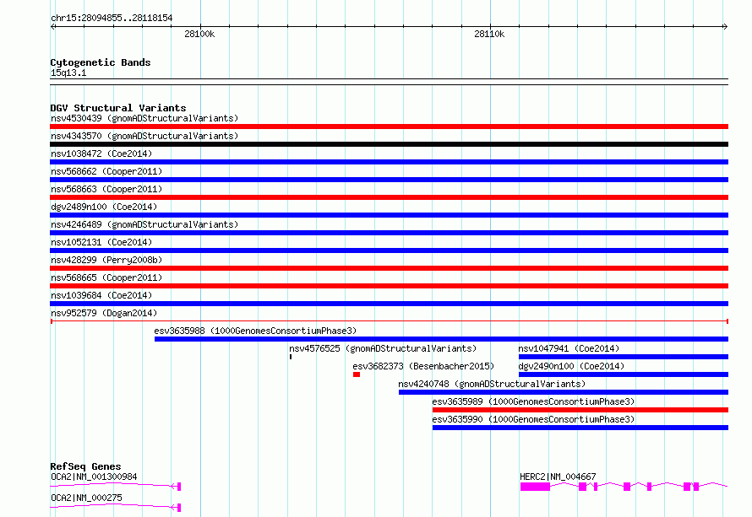Screen dimensions: 752x517
Task: Select the Cytogenetic Bands track title
Action: point(101,62)
